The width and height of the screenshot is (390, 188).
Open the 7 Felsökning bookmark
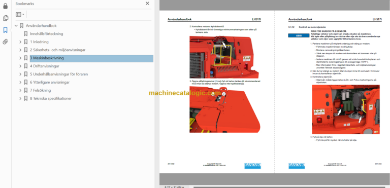coord(40,90)
